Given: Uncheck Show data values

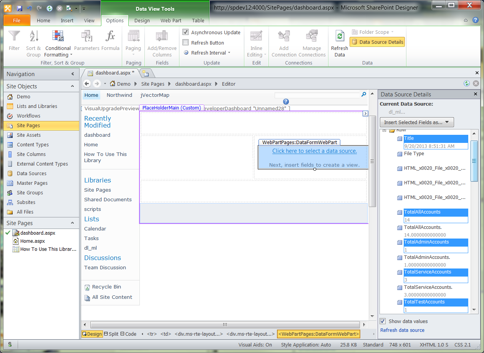Looking at the screenshot, I should coord(383,321).
